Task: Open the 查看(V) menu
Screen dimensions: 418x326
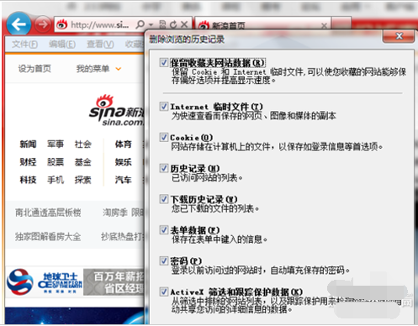Action: pos(100,45)
